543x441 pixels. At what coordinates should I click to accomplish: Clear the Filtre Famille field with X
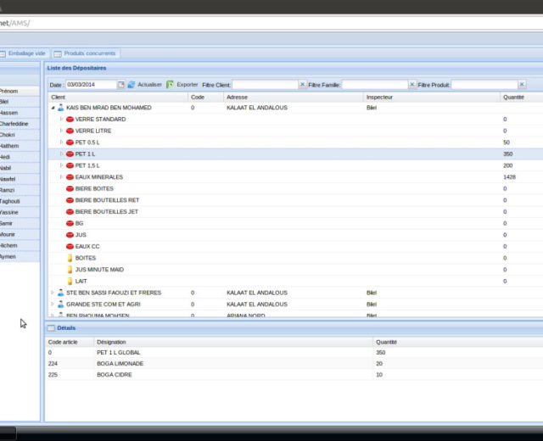412,85
